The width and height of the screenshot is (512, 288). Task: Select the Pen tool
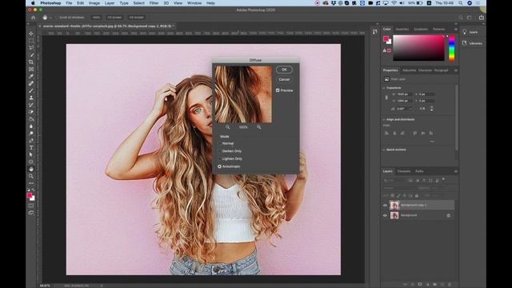[x=31, y=141]
